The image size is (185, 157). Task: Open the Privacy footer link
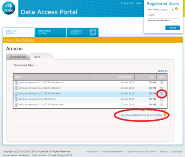(164, 151)
